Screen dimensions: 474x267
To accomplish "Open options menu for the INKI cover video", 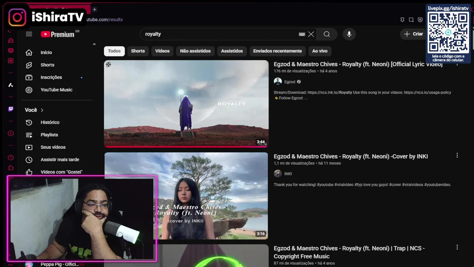I will click(457, 155).
